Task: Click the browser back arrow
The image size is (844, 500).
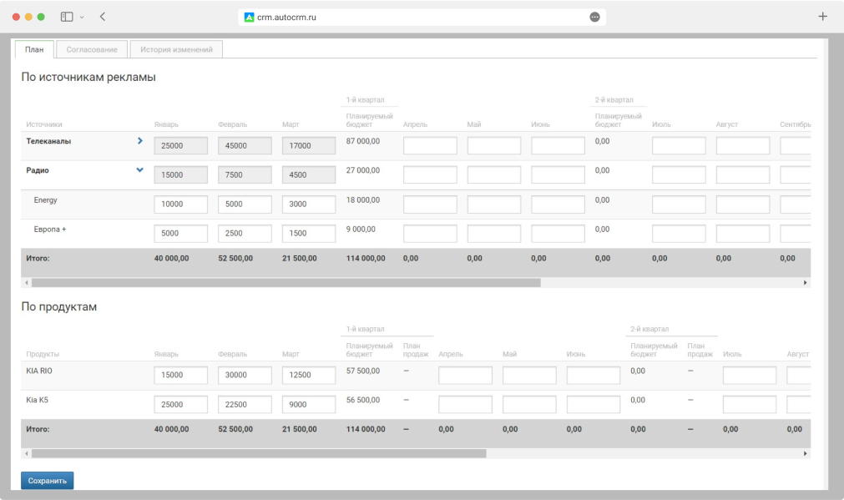Action: coord(102,17)
